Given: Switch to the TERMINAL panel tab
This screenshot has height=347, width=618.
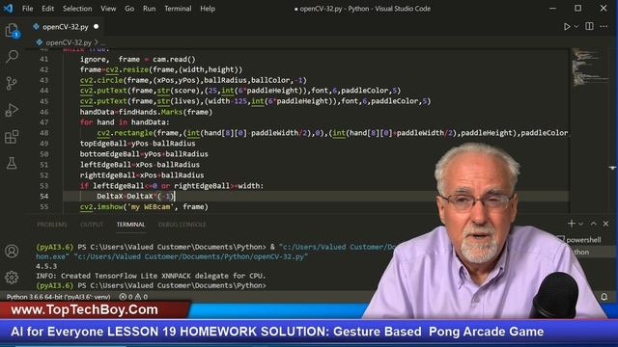Looking at the screenshot, I should [130, 225].
